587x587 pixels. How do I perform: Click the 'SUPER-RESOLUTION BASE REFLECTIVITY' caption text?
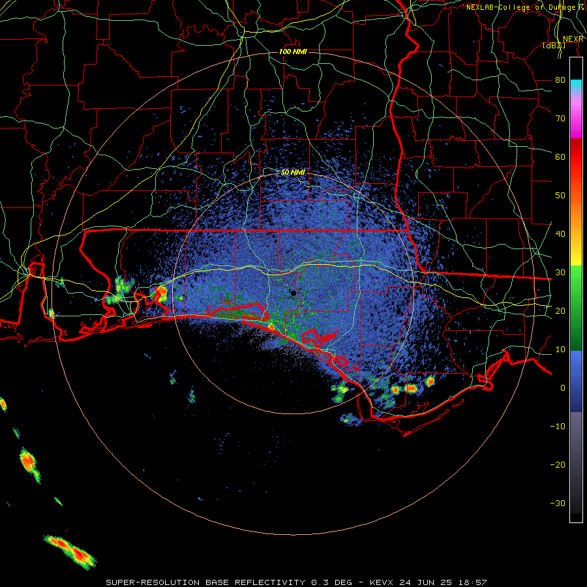point(205,582)
